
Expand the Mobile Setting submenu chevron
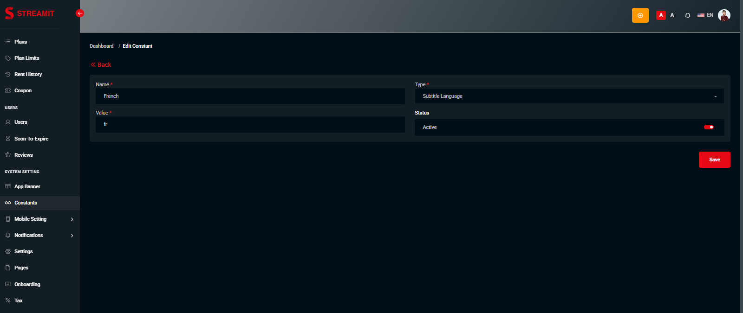[72, 219]
